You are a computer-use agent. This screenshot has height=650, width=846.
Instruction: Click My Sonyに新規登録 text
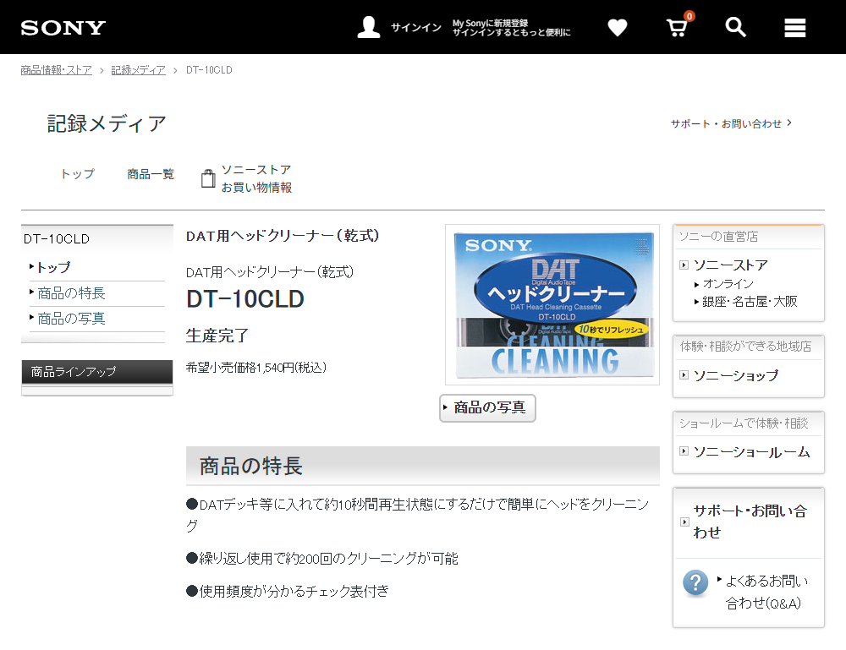[x=490, y=23]
